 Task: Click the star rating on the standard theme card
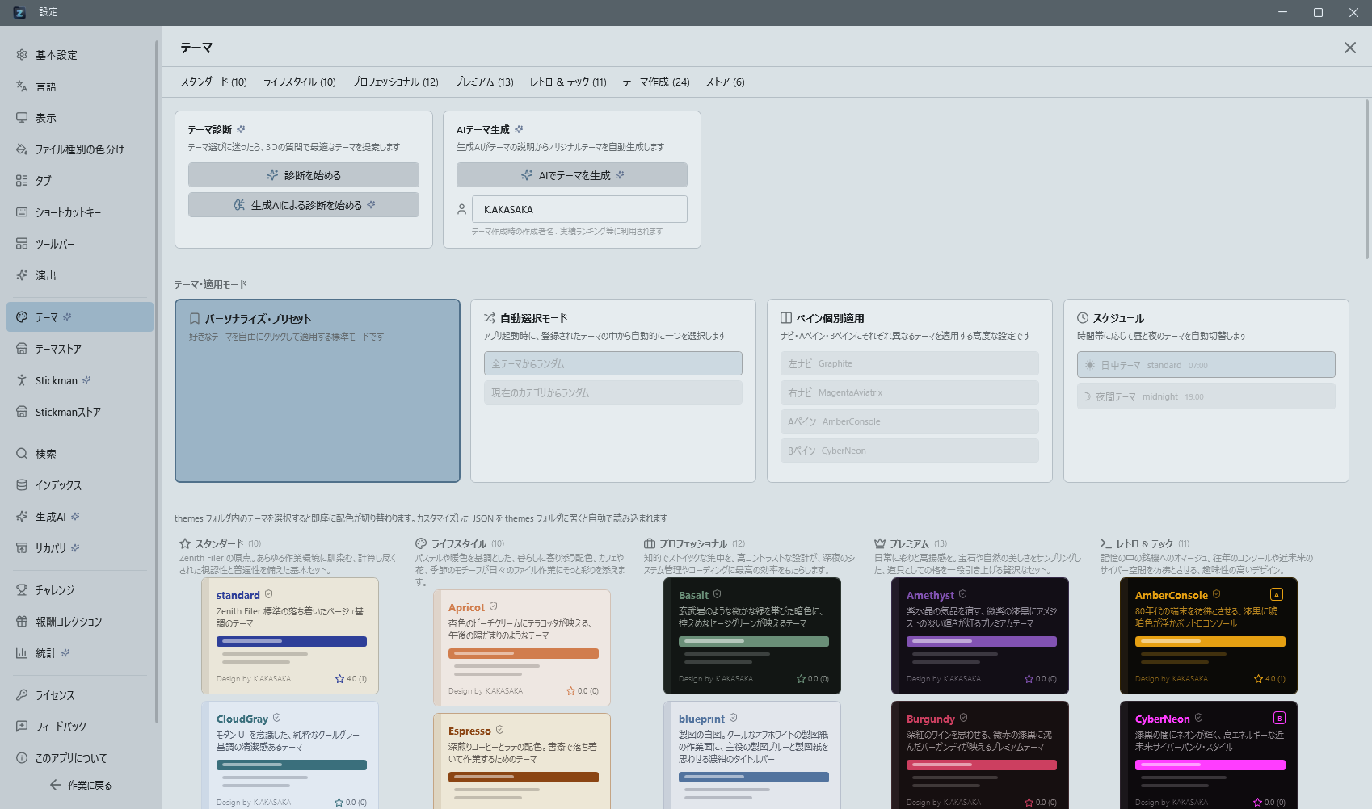pos(351,679)
